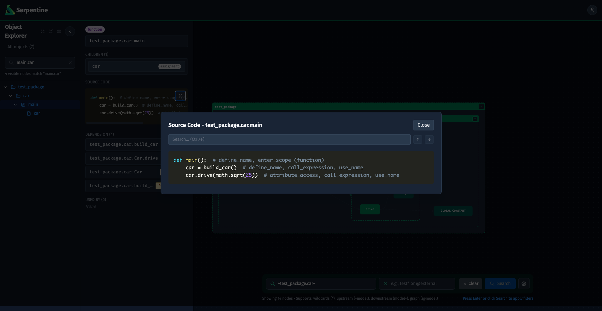The height and width of the screenshot is (311, 602).
Task: Open dependency test_package.car.build_car
Action: coord(123,144)
